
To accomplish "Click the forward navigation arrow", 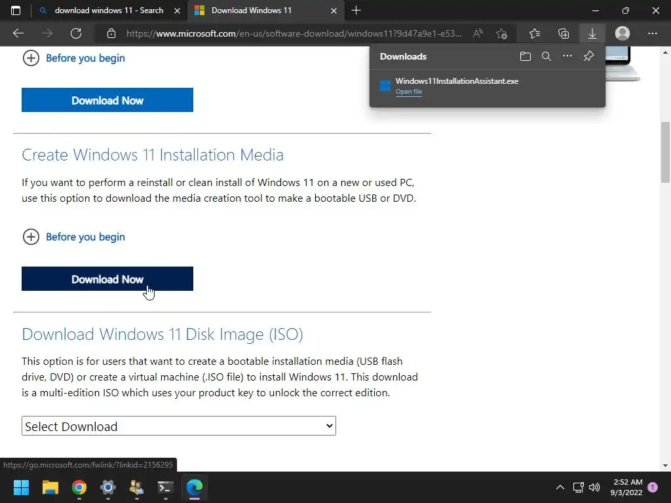I will (47, 33).
